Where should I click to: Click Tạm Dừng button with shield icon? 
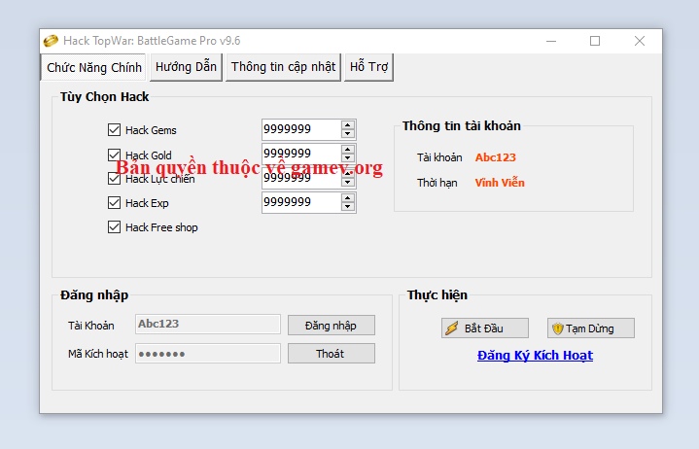pyautogui.click(x=590, y=328)
